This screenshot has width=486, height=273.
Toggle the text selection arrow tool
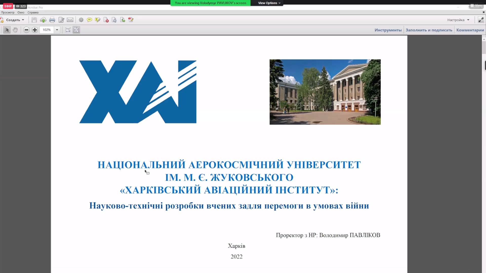[x=7, y=30]
